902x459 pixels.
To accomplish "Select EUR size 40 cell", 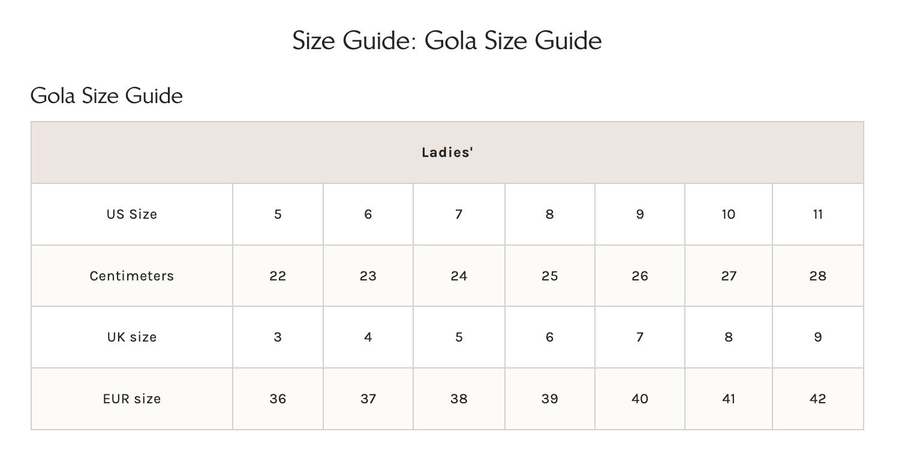I will point(640,399).
